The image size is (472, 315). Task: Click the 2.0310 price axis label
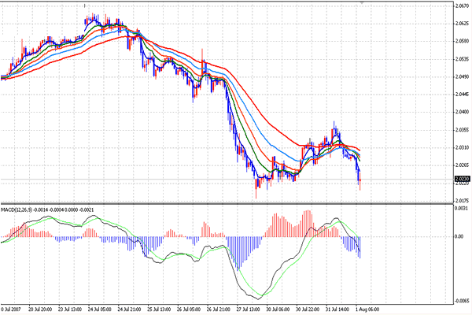click(x=463, y=148)
